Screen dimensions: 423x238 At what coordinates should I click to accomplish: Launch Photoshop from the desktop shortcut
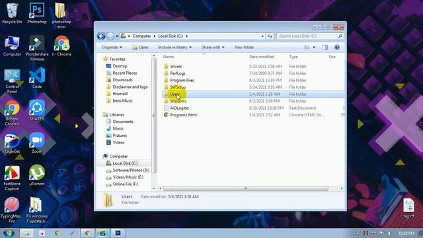pos(37,13)
